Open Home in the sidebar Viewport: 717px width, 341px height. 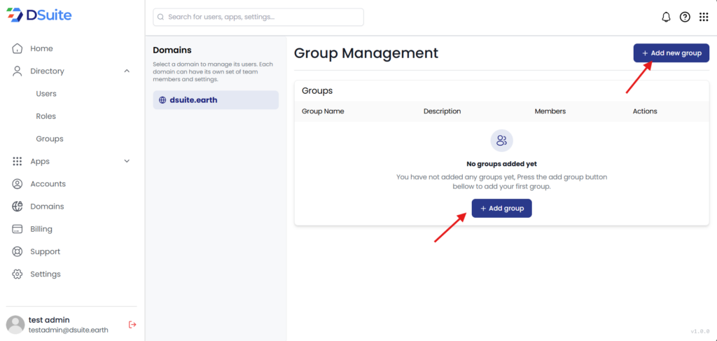click(41, 48)
